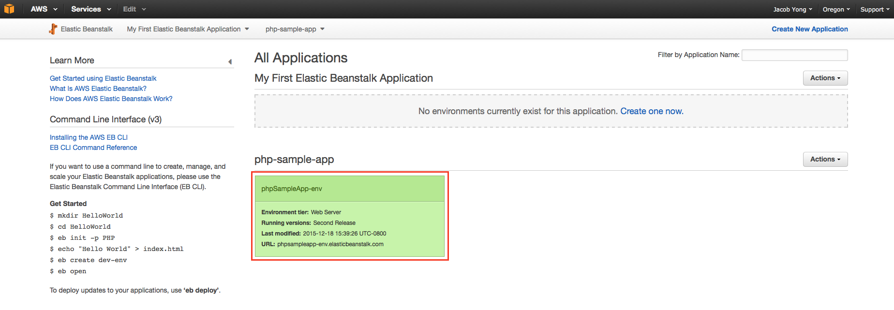Click the Last modified timestamp 2015-12-18
This screenshot has width=894, height=310.
344,234
